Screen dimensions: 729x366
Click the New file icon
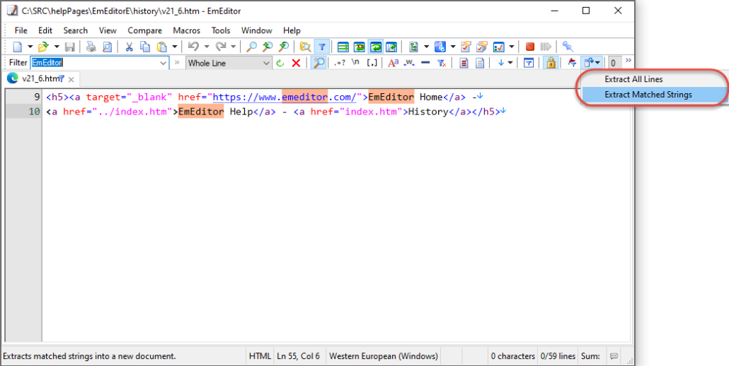pyautogui.click(x=17, y=47)
